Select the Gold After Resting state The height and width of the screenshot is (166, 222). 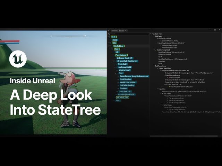[x=127, y=85]
